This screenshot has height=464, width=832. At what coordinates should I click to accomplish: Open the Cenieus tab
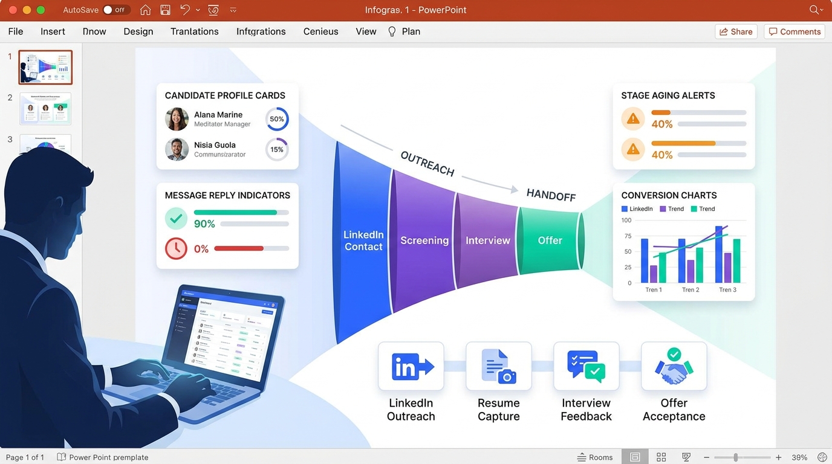(321, 31)
